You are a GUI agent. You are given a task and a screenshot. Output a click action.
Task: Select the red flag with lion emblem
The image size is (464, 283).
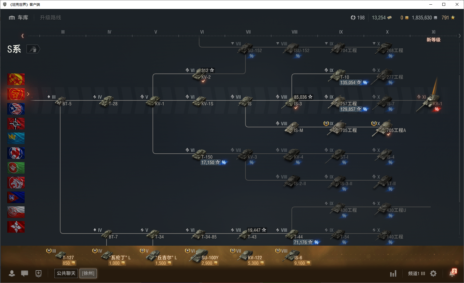click(x=16, y=183)
